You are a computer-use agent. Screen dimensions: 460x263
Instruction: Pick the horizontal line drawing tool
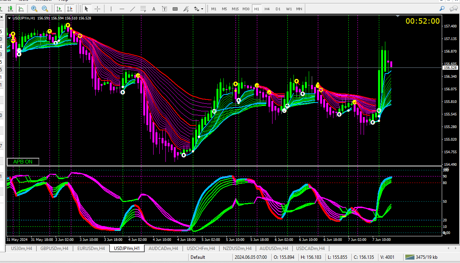(122, 8)
